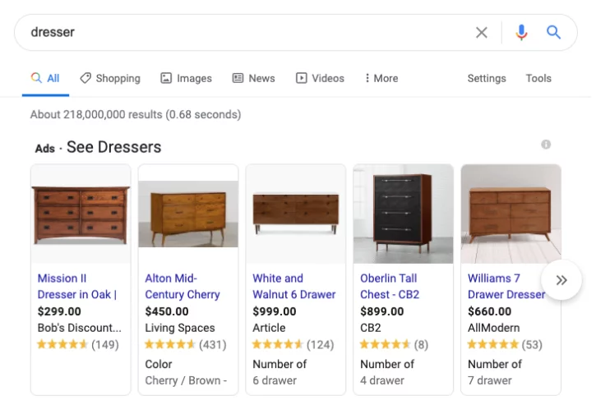
Task: Switch to the Shopping tab
Action: click(x=110, y=78)
